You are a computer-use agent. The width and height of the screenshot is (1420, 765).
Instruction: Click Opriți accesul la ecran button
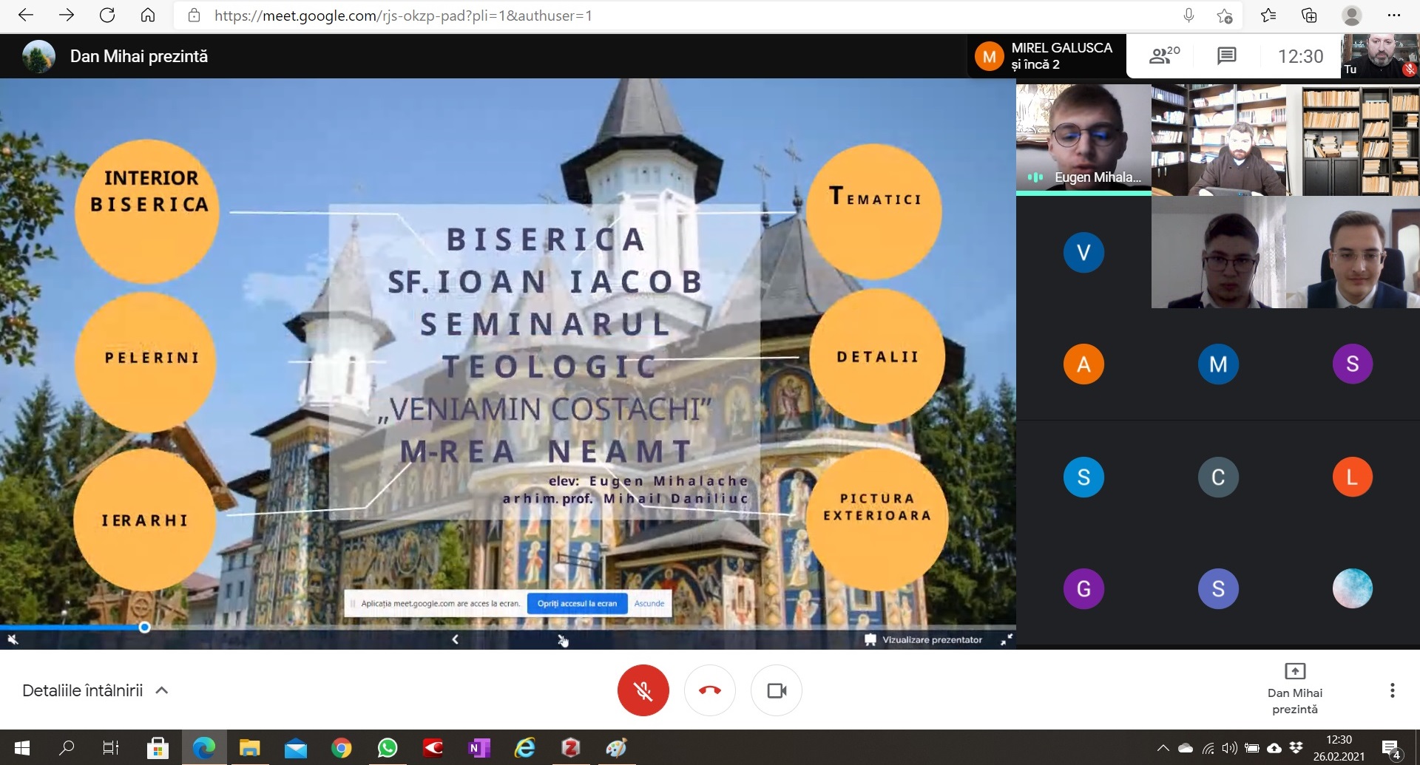coord(577,603)
